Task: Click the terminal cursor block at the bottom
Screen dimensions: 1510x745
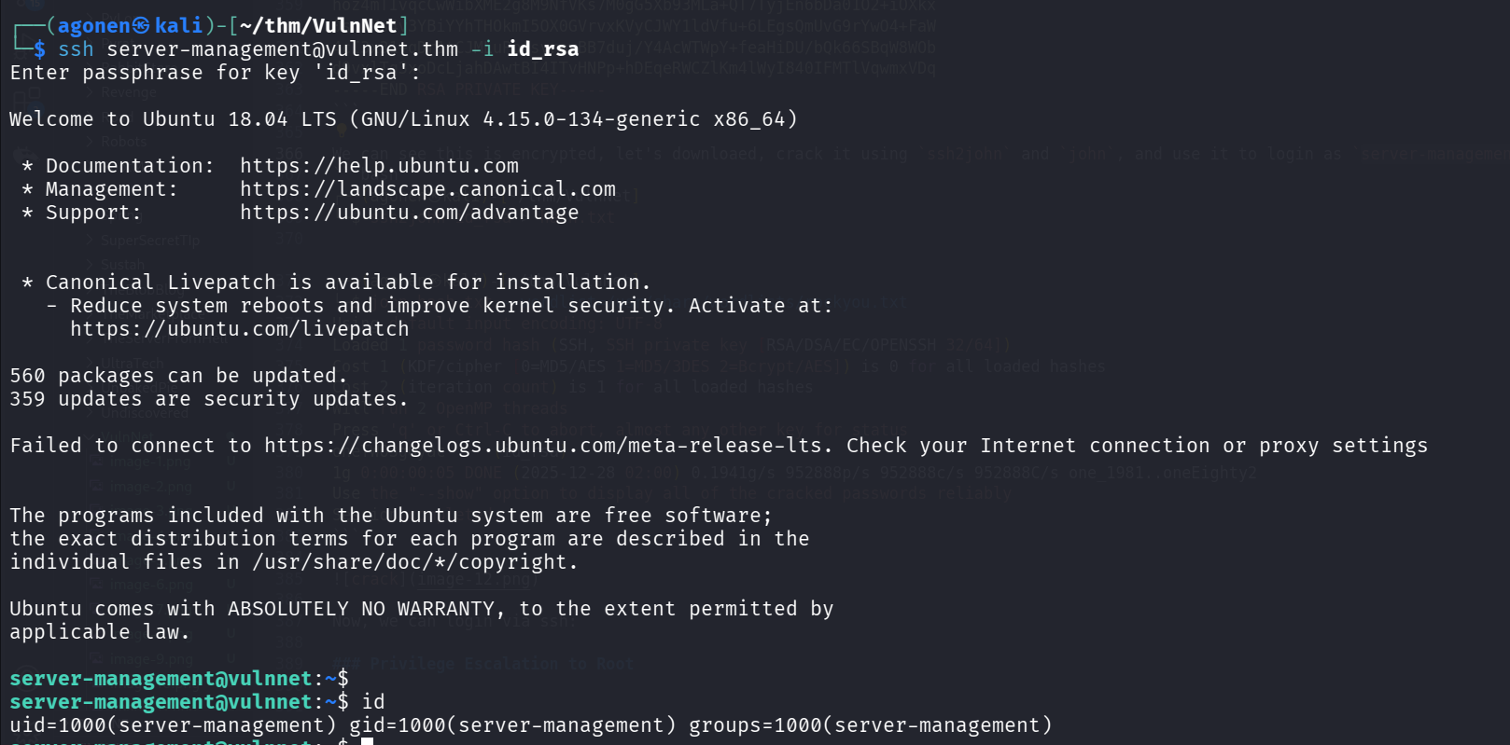Action: click(368, 741)
